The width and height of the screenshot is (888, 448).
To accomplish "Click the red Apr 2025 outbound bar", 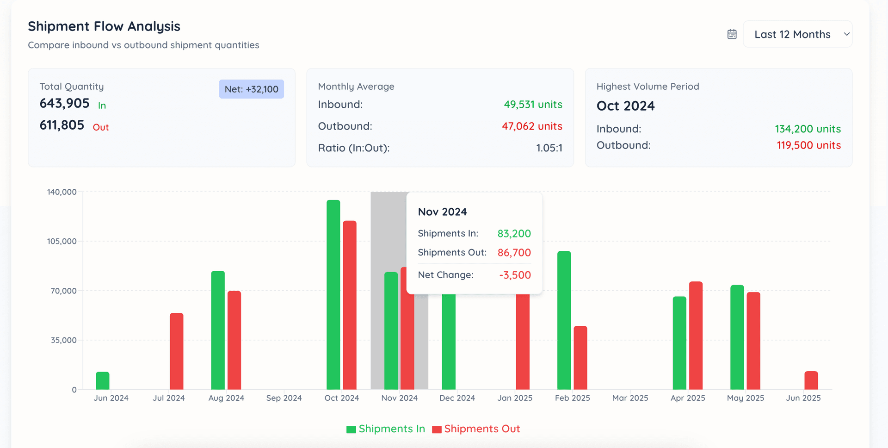I will pyautogui.click(x=696, y=336).
